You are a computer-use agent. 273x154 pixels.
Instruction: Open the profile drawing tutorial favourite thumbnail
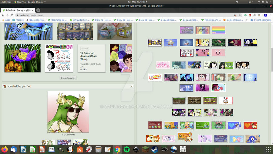pos(59,58)
